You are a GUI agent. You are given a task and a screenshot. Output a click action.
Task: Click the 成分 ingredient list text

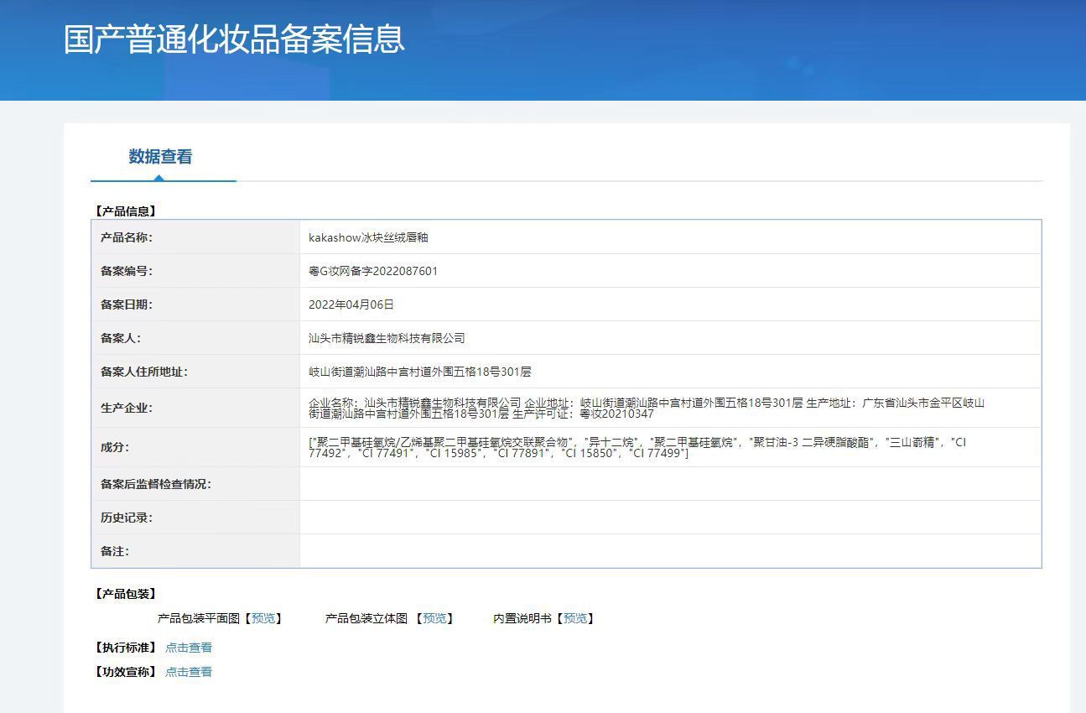(637, 447)
